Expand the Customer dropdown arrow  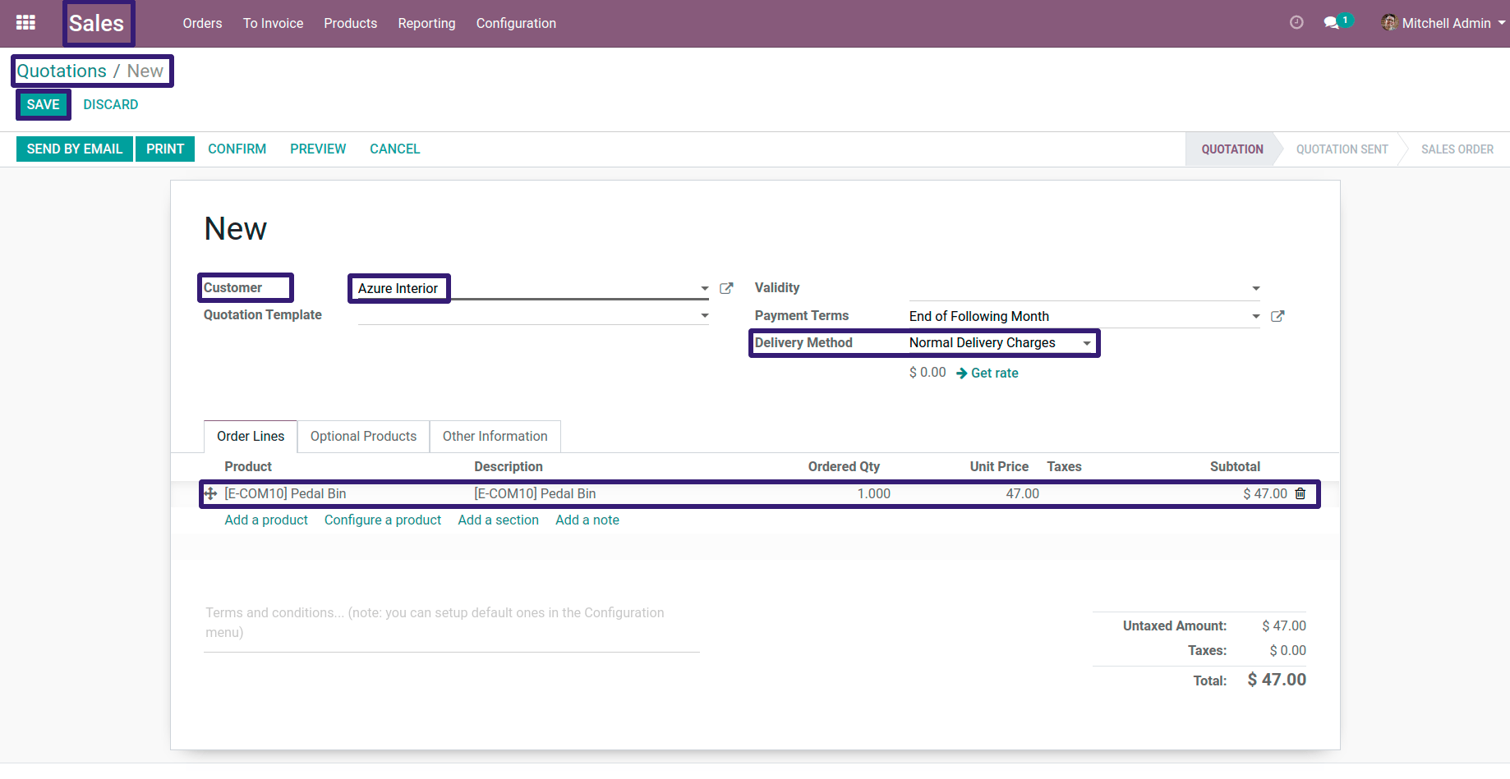tap(704, 288)
